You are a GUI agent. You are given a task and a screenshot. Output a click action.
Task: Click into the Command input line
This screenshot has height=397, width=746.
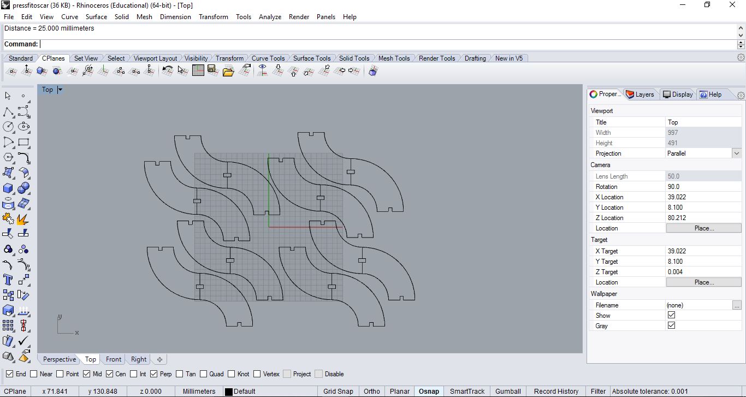coord(388,44)
